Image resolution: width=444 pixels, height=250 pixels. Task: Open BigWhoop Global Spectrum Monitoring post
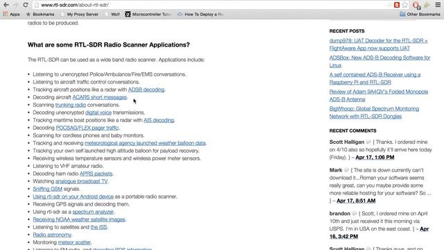pyautogui.click(x=374, y=112)
